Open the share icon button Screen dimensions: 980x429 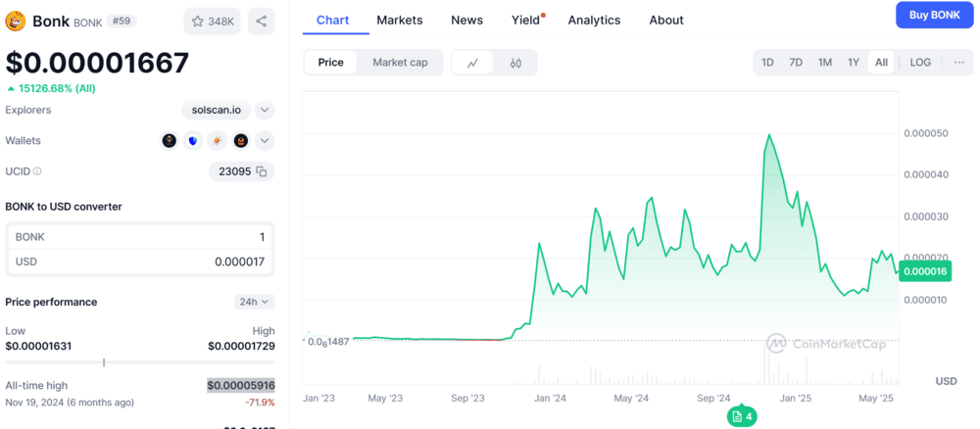262,22
